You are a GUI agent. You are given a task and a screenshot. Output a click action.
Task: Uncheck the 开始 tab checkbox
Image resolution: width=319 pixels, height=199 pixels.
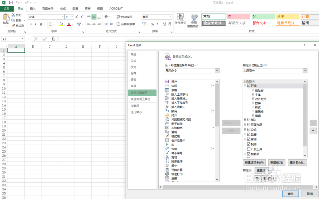point(249,85)
